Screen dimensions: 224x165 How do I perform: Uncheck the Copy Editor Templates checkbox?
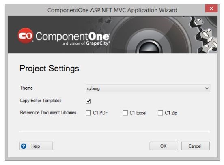point(88,101)
